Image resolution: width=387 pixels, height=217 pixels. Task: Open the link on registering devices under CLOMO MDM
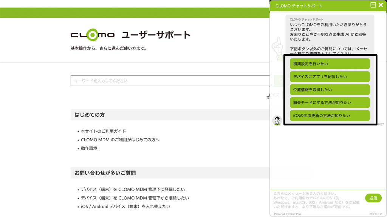pyautogui.click(x=133, y=189)
